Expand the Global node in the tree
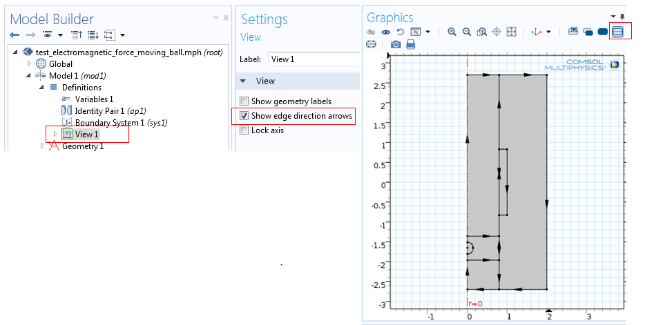The image size is (645, 325). tap(29, 64)
